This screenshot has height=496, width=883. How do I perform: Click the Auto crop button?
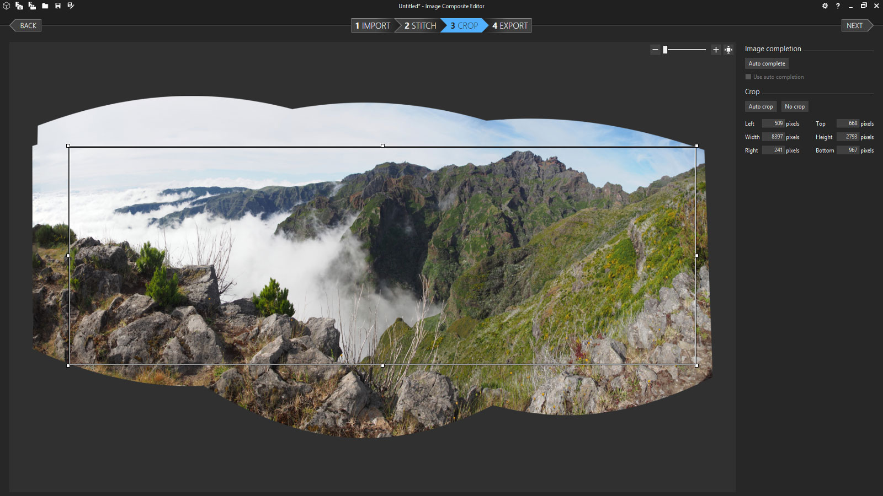point(760,106)
